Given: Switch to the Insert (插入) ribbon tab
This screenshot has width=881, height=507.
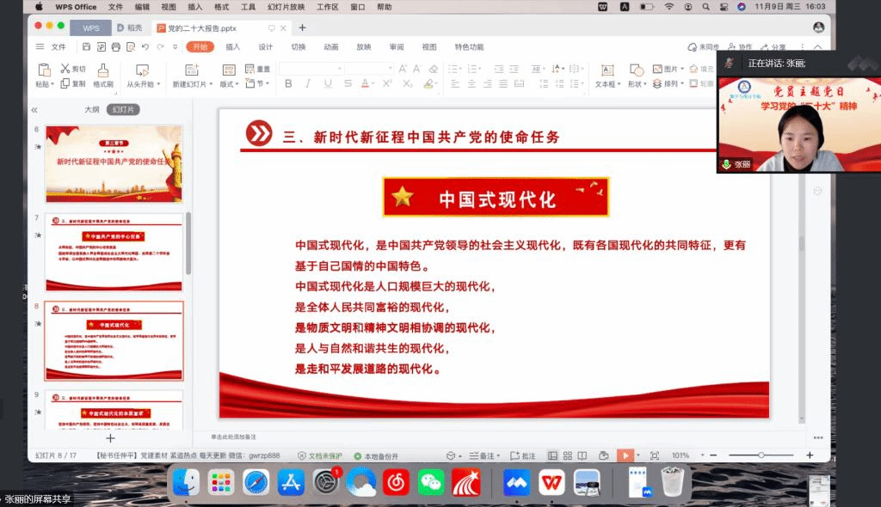Looking at the screenshot, I should coord(232,47).
